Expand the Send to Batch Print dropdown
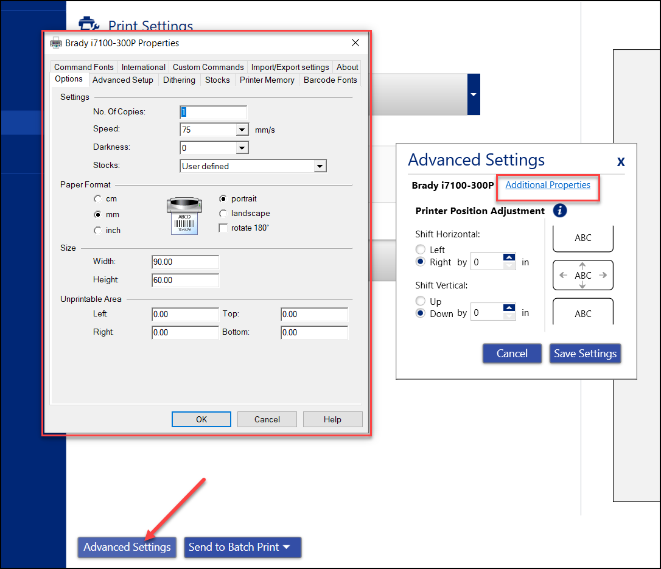 (x=287, y=546)
